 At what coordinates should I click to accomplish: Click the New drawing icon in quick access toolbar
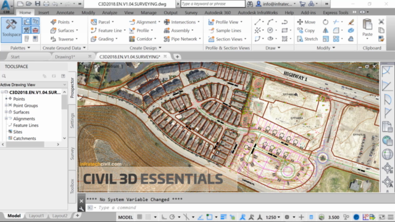pos(20,4)
